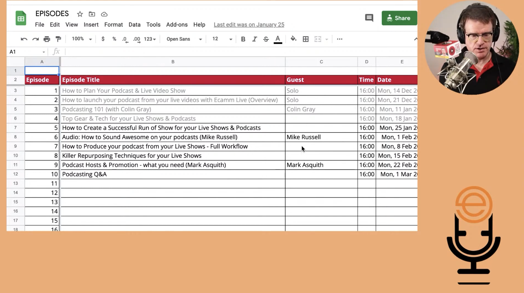Expand the Open Sans font dropdown
The width and height of the screenshot is (524, 293).
pos(184,39)
